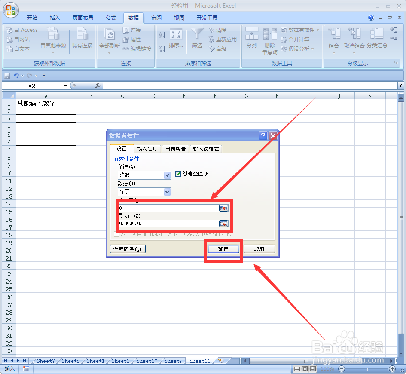The height and width of the screenshot is (374, 406).
Task: Click the vertical scrollbar down arrow
Action: click(x=401, y=353)
